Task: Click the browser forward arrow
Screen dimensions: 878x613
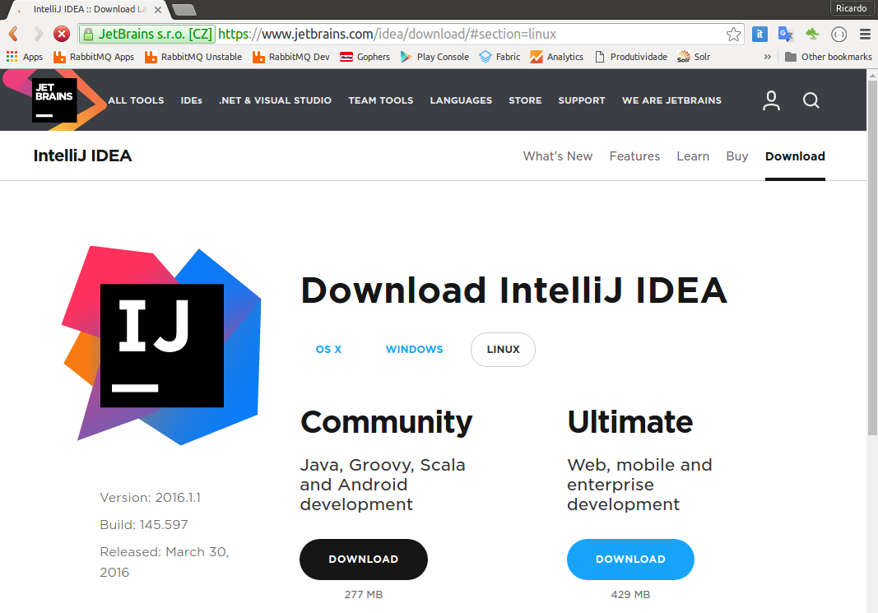Action: [38, 35]
